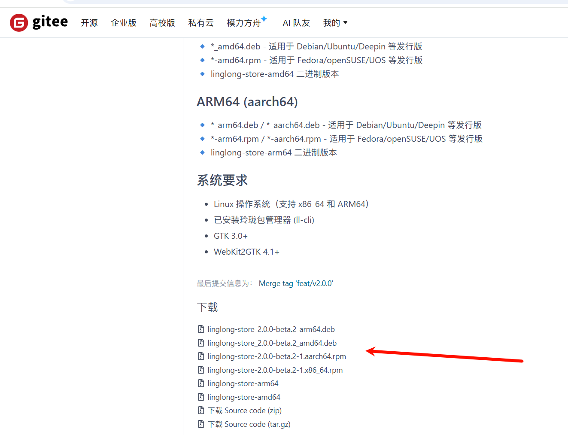Click the Gitee logo
This screenshot has height=435, width=568.
pyautogui.click(x=39, y=22)
